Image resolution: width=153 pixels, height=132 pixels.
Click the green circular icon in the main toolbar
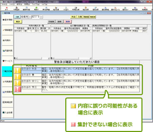pyautogui.click(x=36, y=8)
